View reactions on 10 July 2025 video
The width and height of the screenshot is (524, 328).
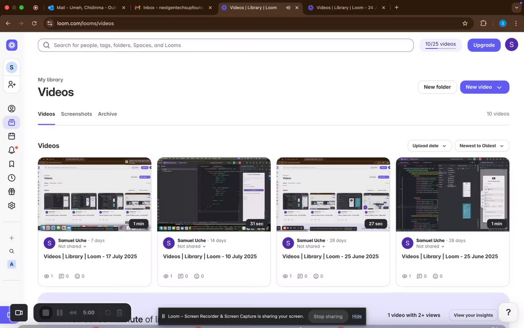coord(199,276)
